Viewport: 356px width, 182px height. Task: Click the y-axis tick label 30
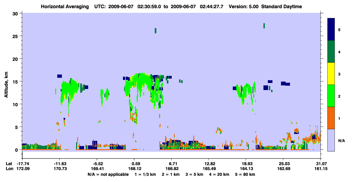pyautogui.click(x=16, y=13)
